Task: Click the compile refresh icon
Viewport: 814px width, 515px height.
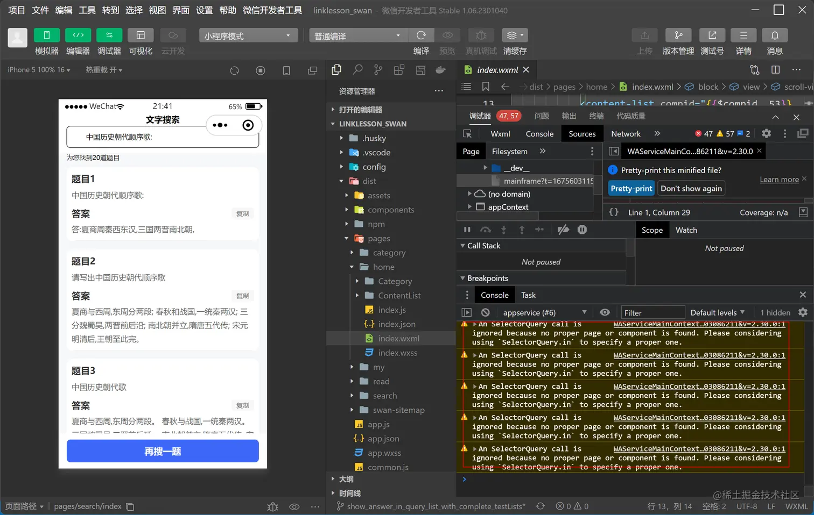Action: click(x=421, y=35)
